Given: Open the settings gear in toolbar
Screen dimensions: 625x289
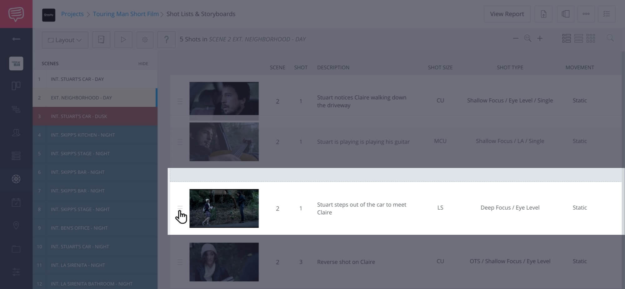Looking at the screenshot, I should pyautogui.click(x=145, y=40).
